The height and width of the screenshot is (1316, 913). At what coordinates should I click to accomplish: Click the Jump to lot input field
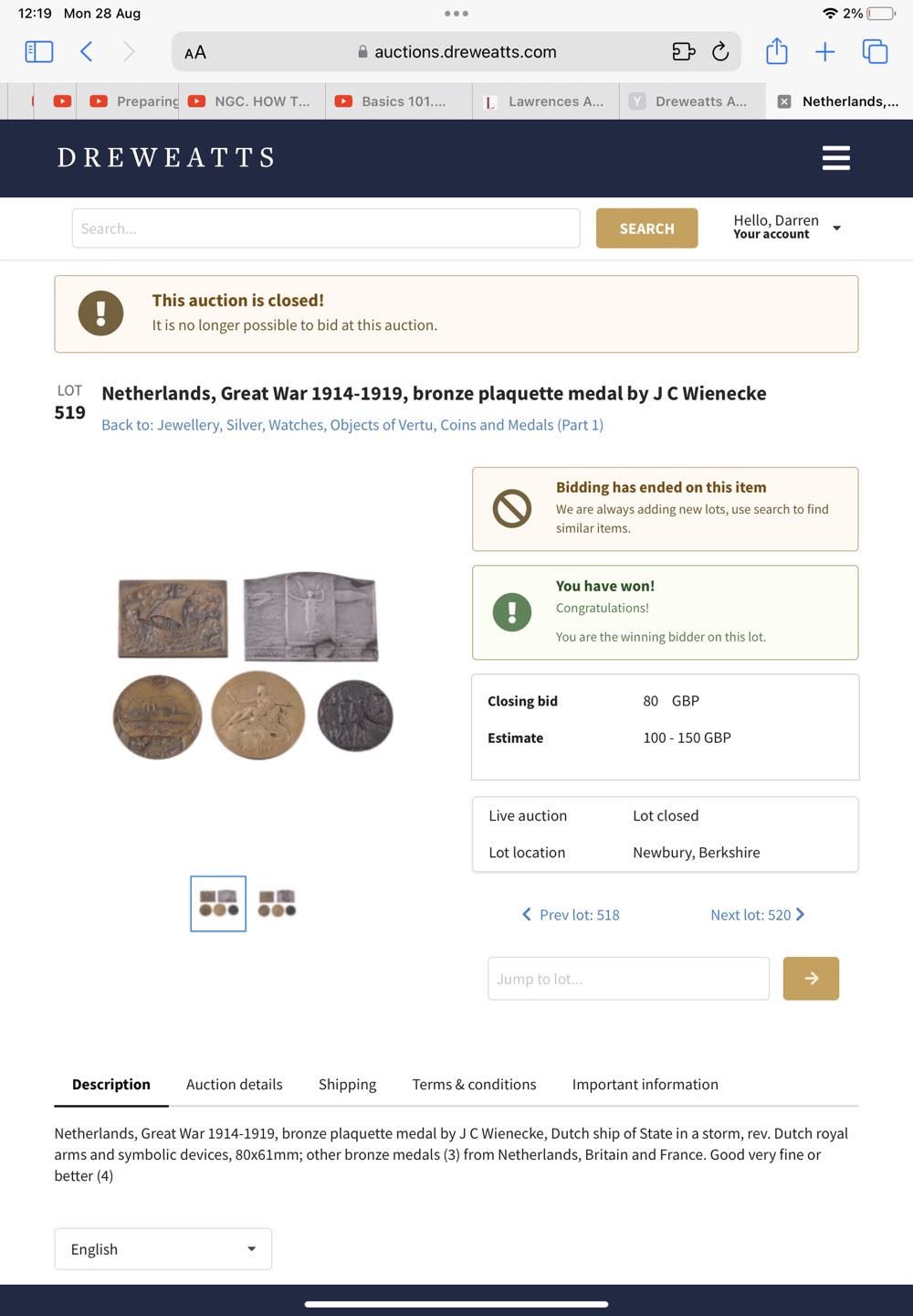click(x=628, y=979)
